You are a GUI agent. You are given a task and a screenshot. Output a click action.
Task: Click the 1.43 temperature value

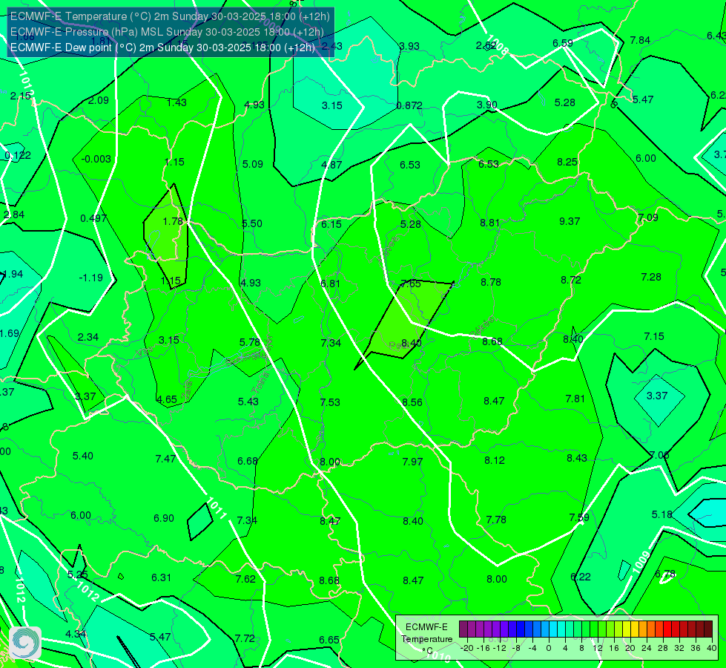tap(176, 102)
